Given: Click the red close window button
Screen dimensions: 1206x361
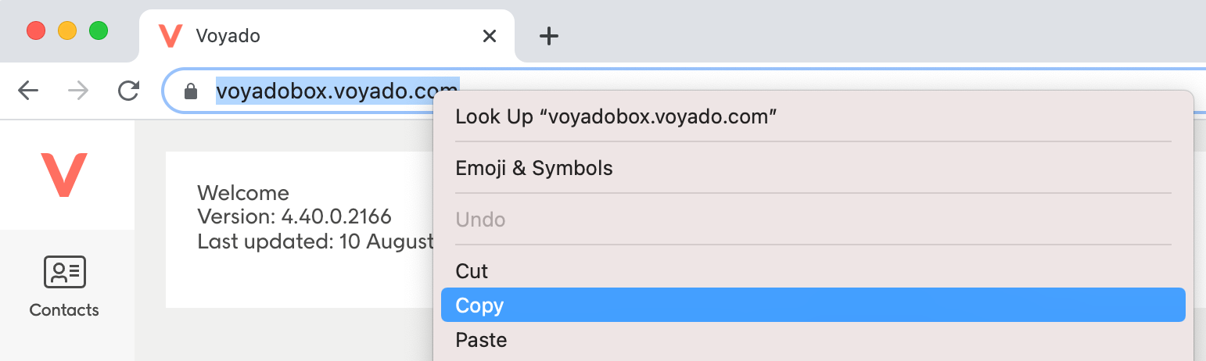Looking at the screenshot, I should [36, 31].
